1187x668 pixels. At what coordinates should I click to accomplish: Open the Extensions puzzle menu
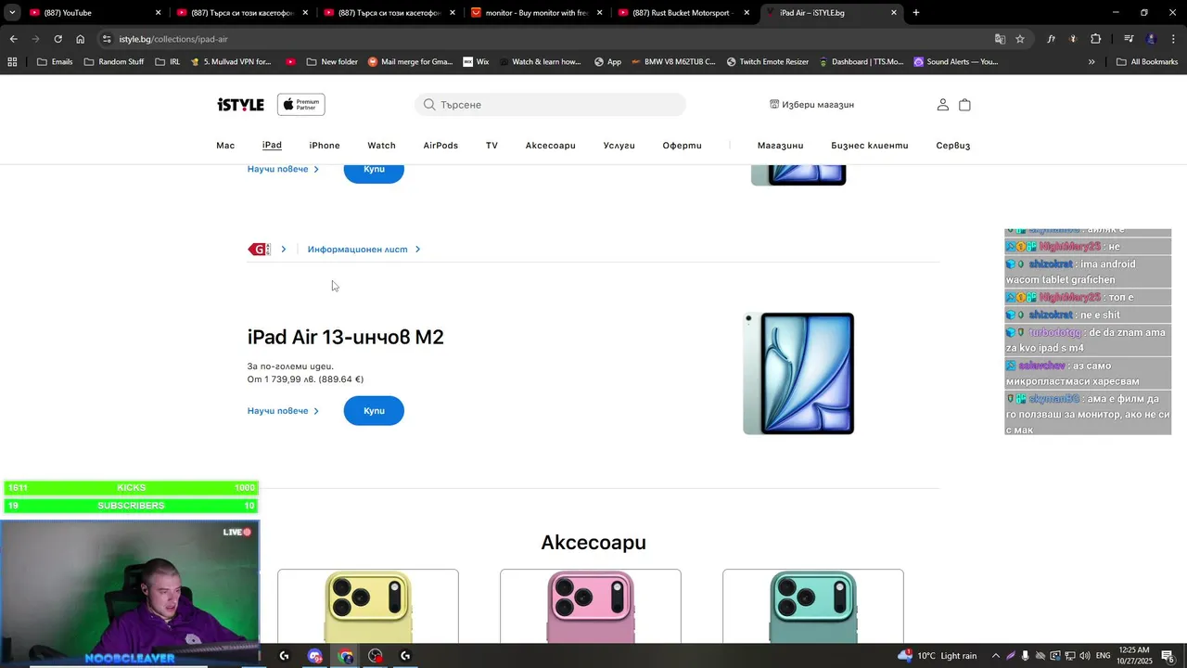point(1095,39)
